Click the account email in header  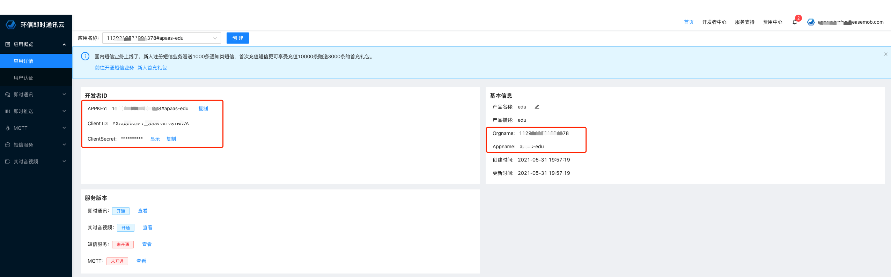[851, 22]
